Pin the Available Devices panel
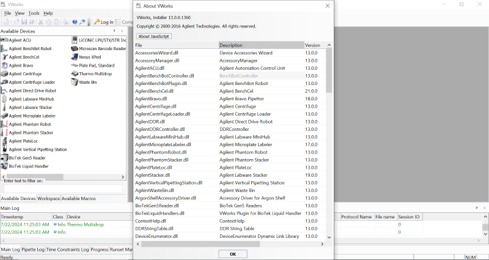 point(114,31)
